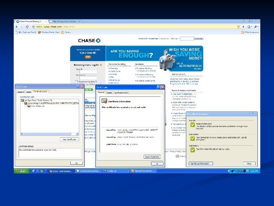Image resolution: width=274 pixels, height=206 pixels.
Task: Click the Search button on Chase page
Action: tap(199, 39)
